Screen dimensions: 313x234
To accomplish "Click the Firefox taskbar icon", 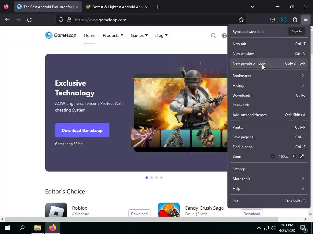I will point(53,228).
